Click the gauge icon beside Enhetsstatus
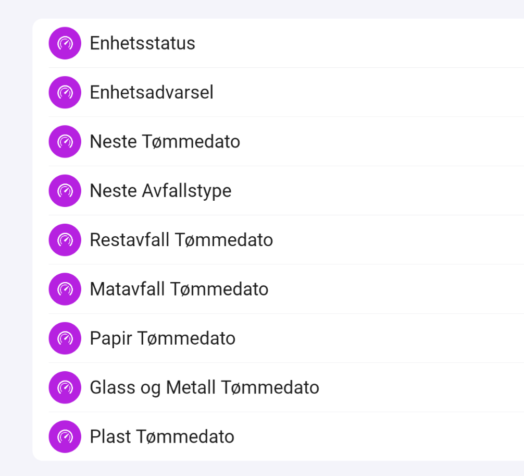The image size is (524, 476). coord(65,43)
